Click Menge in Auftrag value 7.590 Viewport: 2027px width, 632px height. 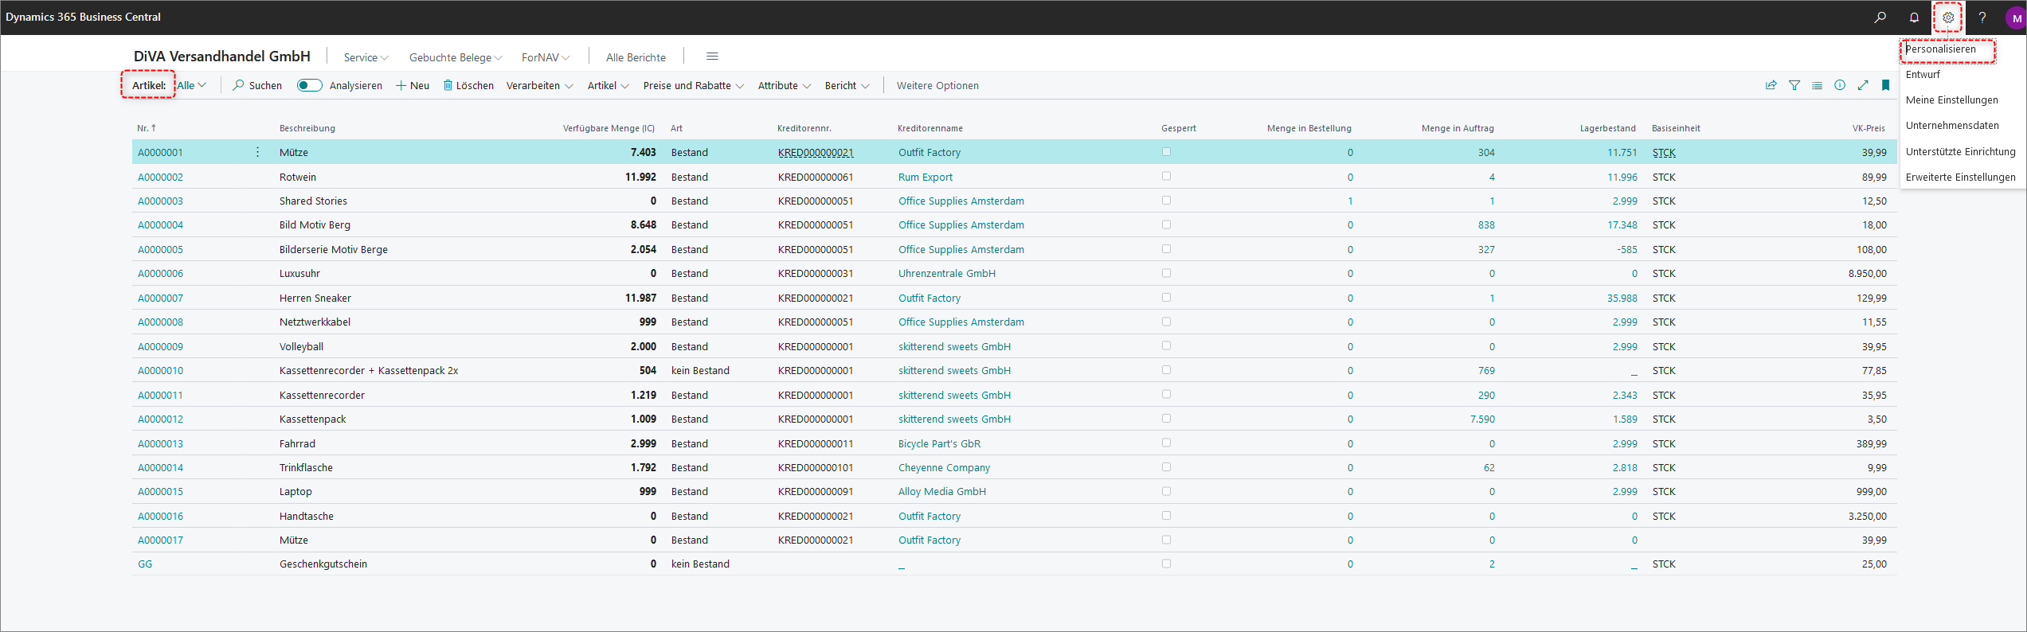[1482, 419]
